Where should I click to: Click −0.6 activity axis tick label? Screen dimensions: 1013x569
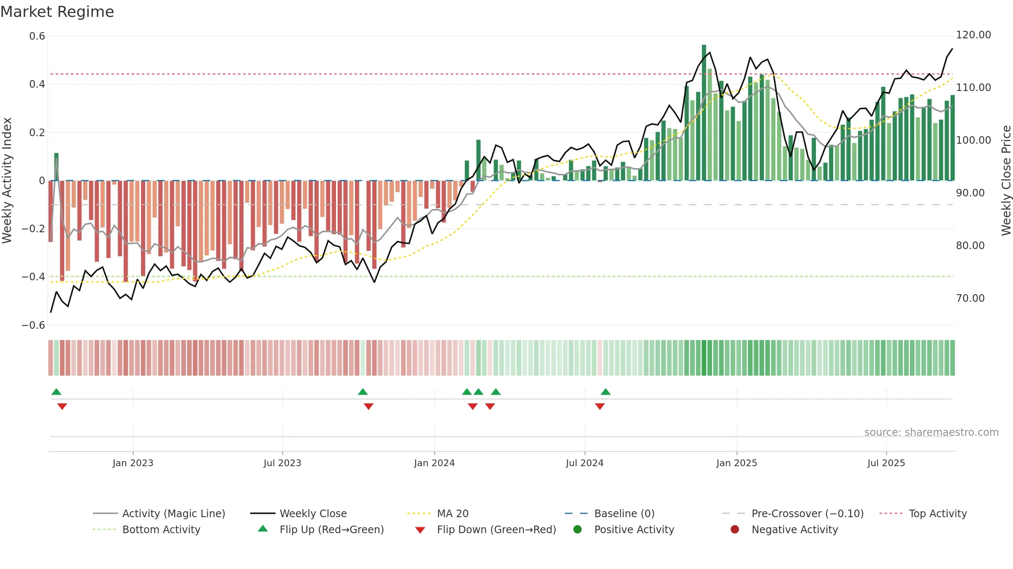coord(33,325)
